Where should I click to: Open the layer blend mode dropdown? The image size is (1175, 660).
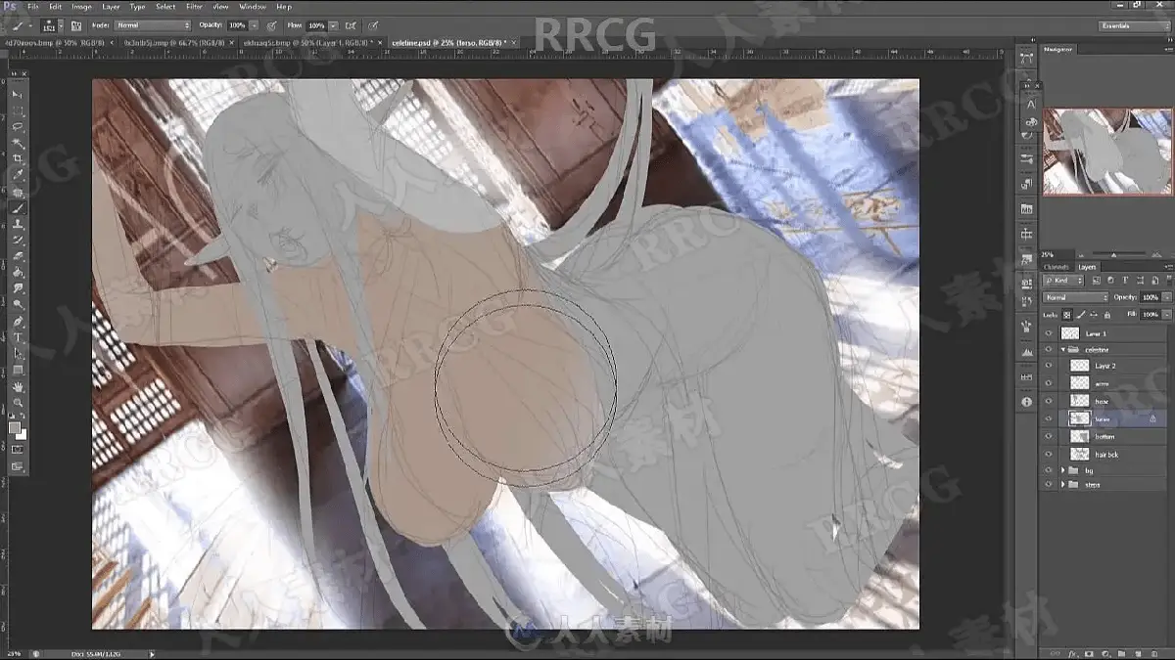[x=1076, y=297]
